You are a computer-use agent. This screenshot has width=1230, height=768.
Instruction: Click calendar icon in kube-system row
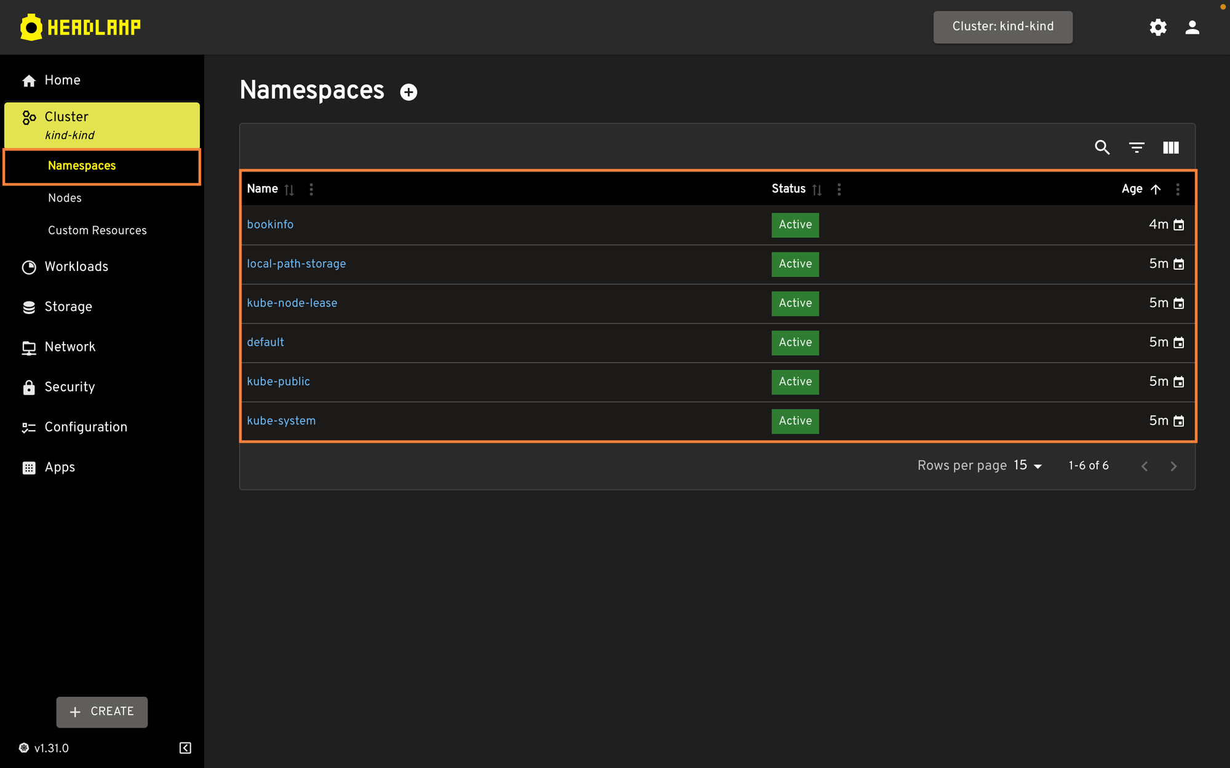click(x=1178, y=421)
